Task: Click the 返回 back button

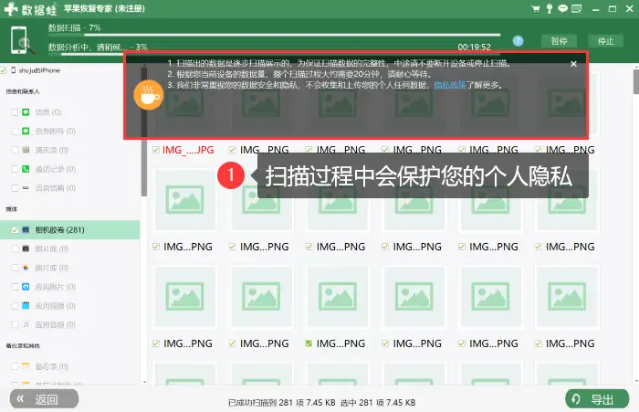Action: [44, 399]
